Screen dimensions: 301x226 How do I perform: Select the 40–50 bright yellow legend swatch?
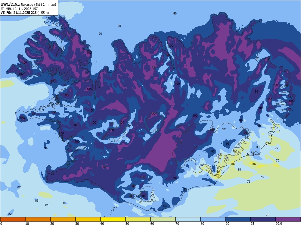pos(113,219)
